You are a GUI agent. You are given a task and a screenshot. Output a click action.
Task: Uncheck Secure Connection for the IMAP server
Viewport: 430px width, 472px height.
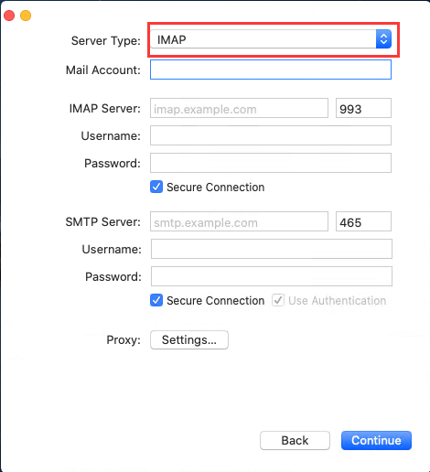pos(156,187)
